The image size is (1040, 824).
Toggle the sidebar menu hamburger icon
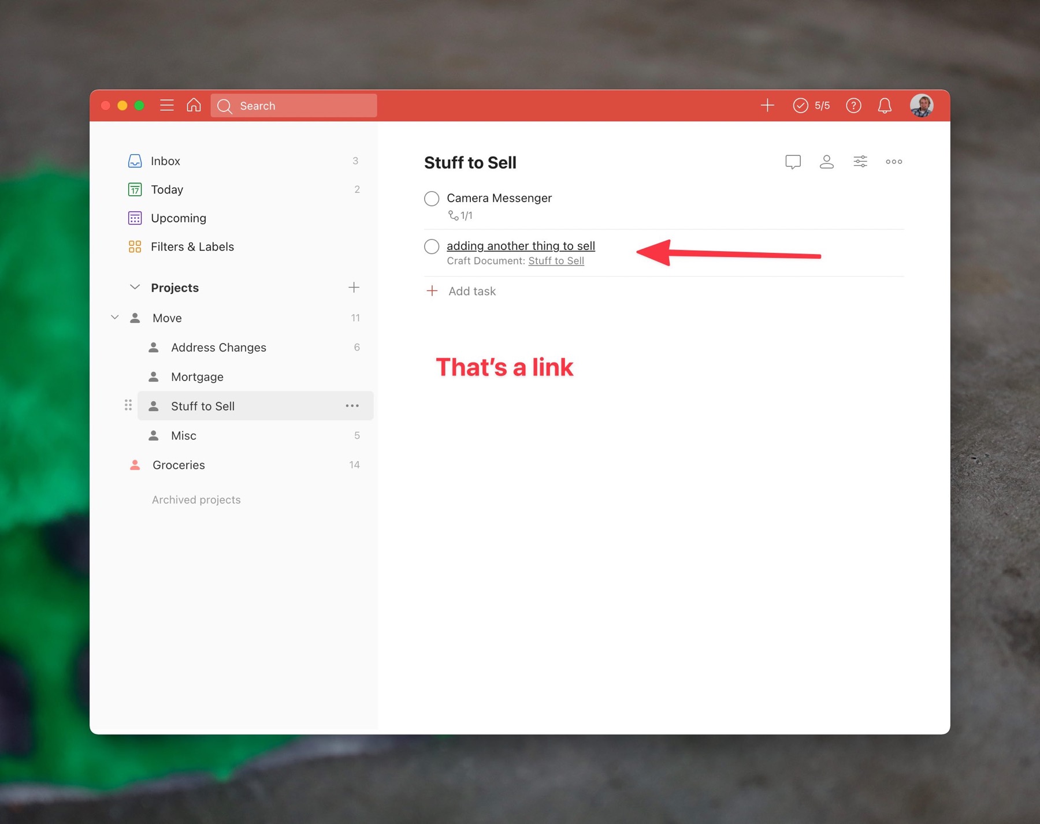[x=166, y=106]
